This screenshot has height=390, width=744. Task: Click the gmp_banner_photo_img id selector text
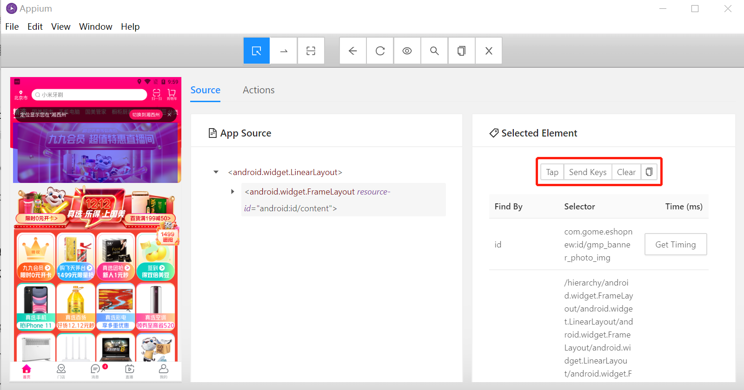click(598, 245)
